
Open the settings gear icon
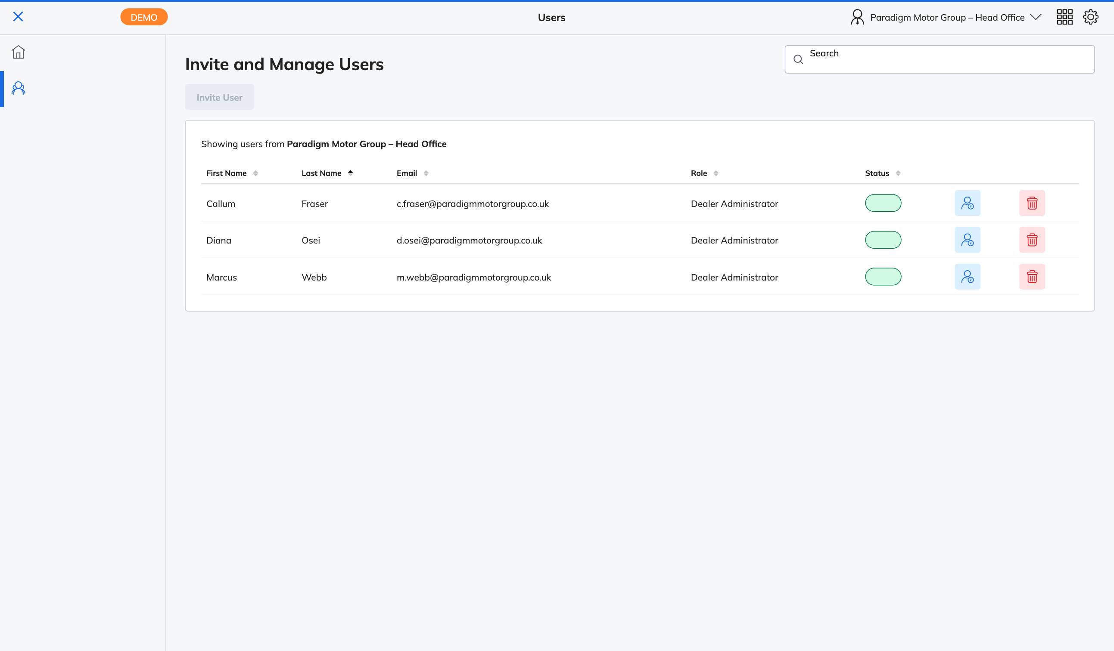(x=1091, y=17)
